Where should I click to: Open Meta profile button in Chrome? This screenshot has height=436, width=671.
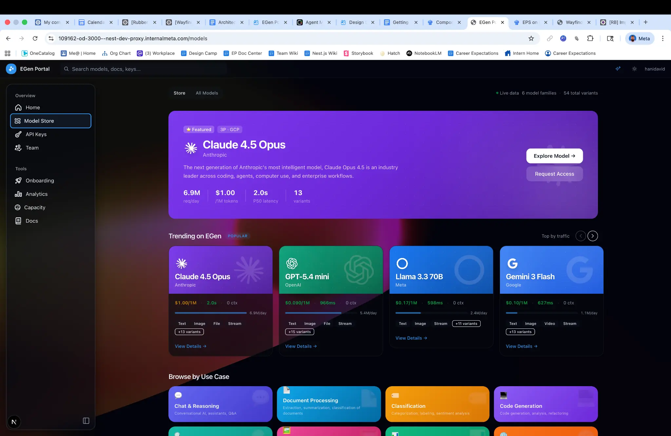pos(640,38)
